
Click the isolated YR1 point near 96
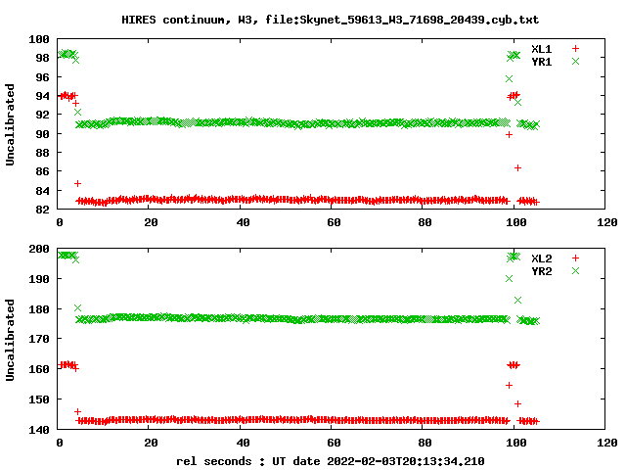click(x=509, y=78)
